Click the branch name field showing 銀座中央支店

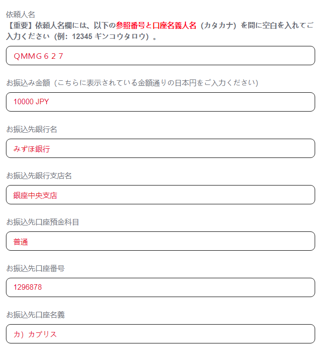160,195
